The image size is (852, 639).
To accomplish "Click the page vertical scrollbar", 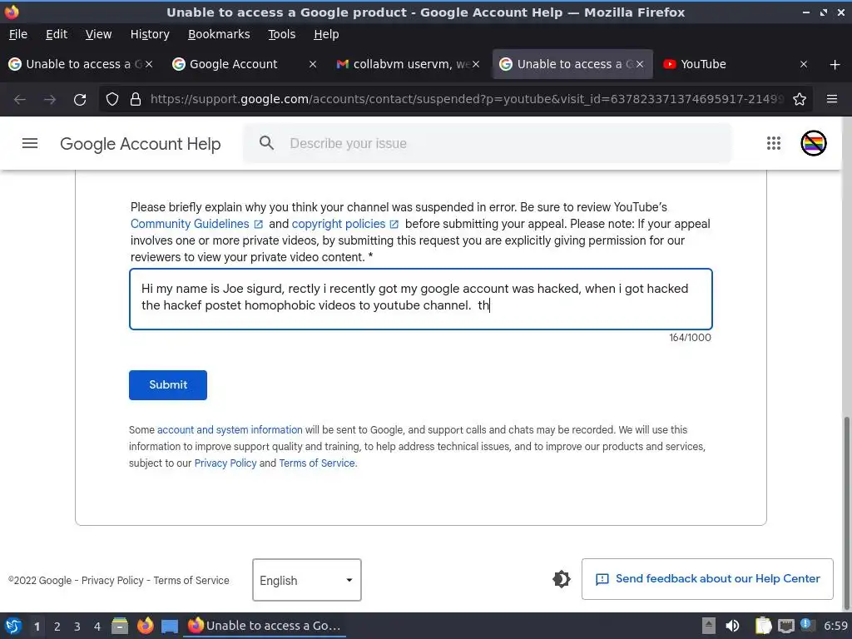I will (846, 512).
